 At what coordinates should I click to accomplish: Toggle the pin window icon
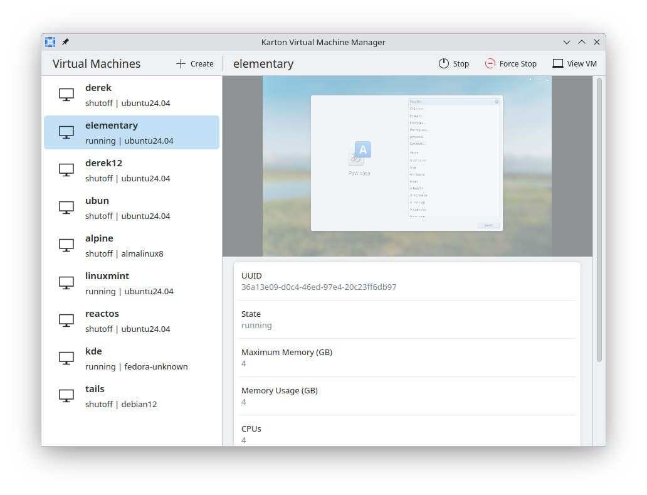tap(65, 42)
